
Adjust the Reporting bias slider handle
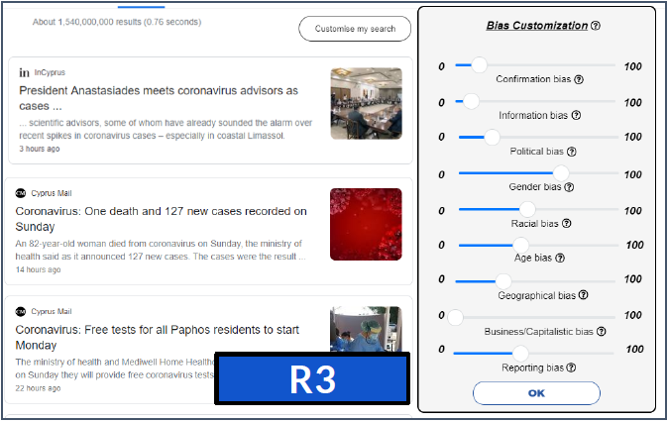point(520,353)
